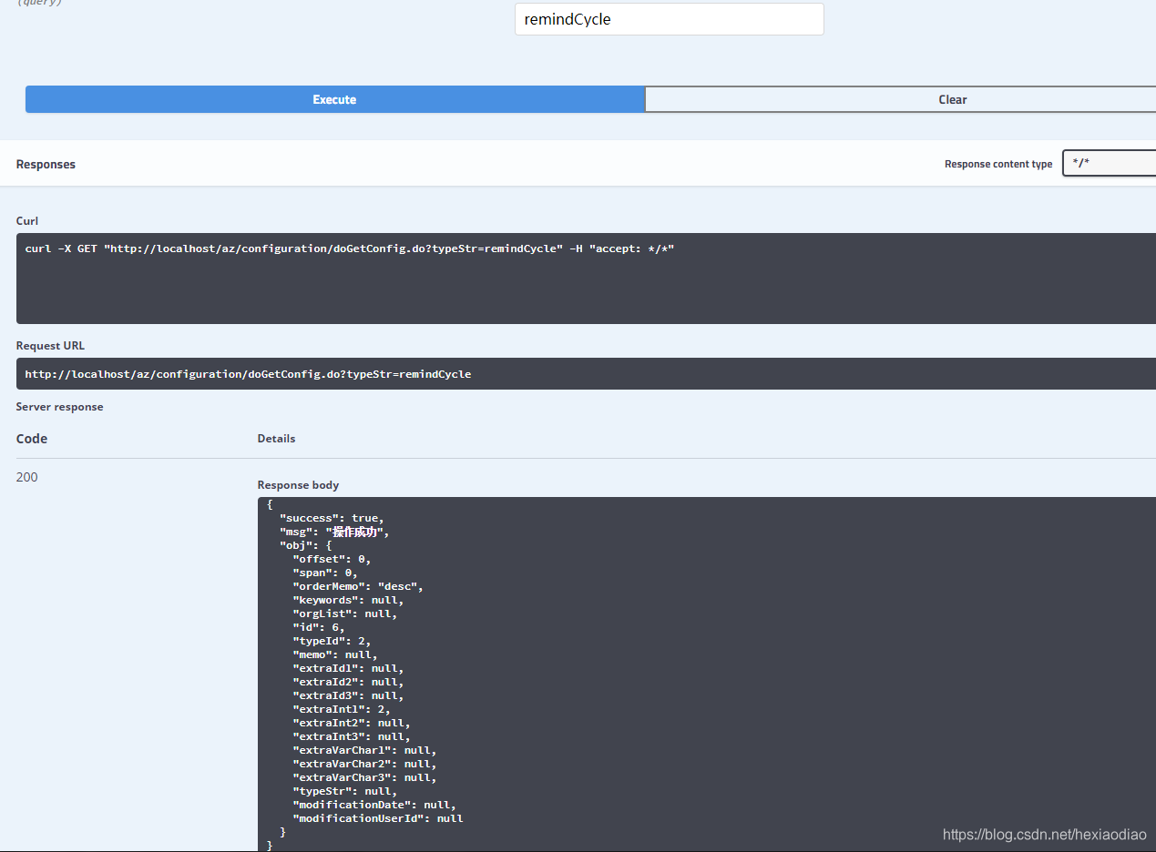The width and height of the screenshot is (1156, 852).
Task: Click the Responses section header
Action: (46, 164)
